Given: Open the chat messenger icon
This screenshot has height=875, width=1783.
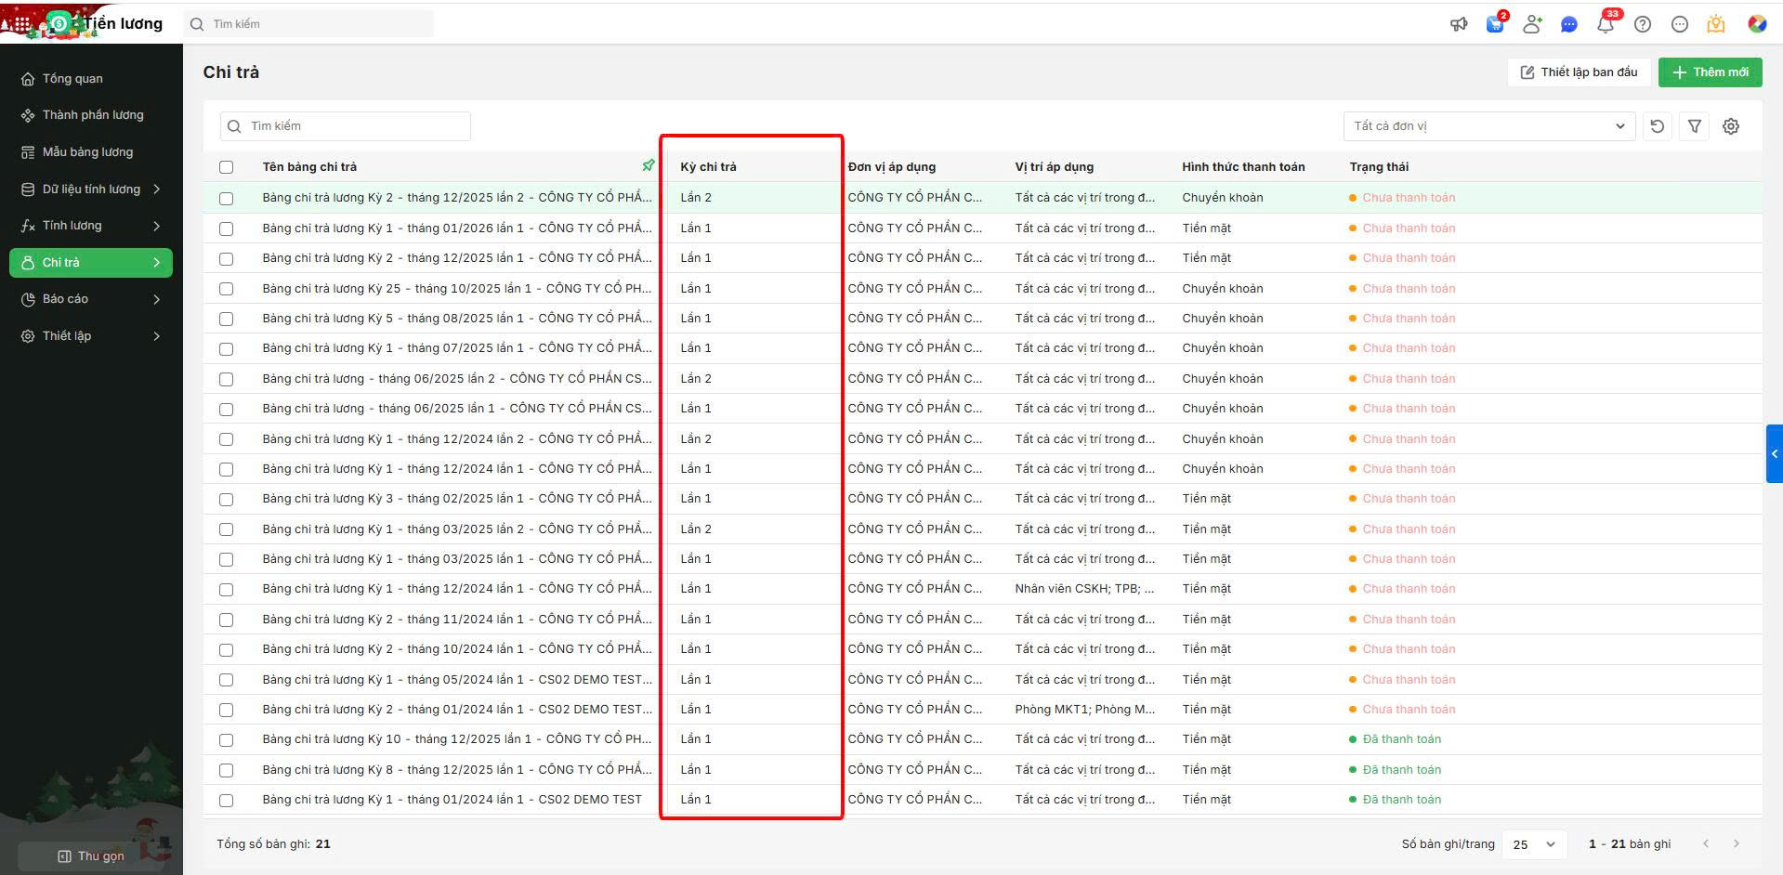Looking at the screenshot, I should pos(1568,25).
